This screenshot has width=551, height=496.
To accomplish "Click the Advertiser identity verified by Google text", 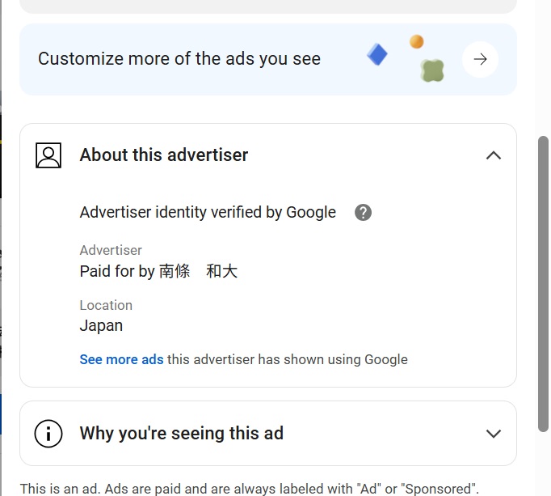I will [208, 212].
